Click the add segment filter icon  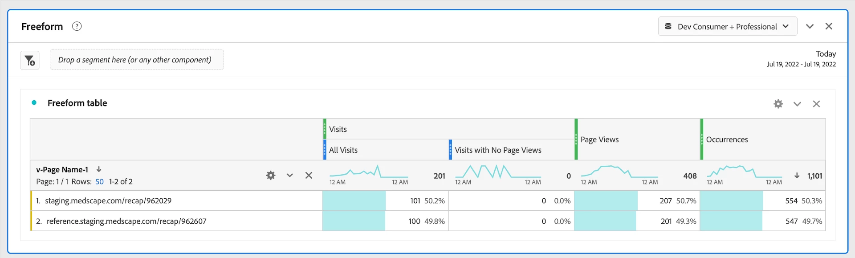pos(30,60)
